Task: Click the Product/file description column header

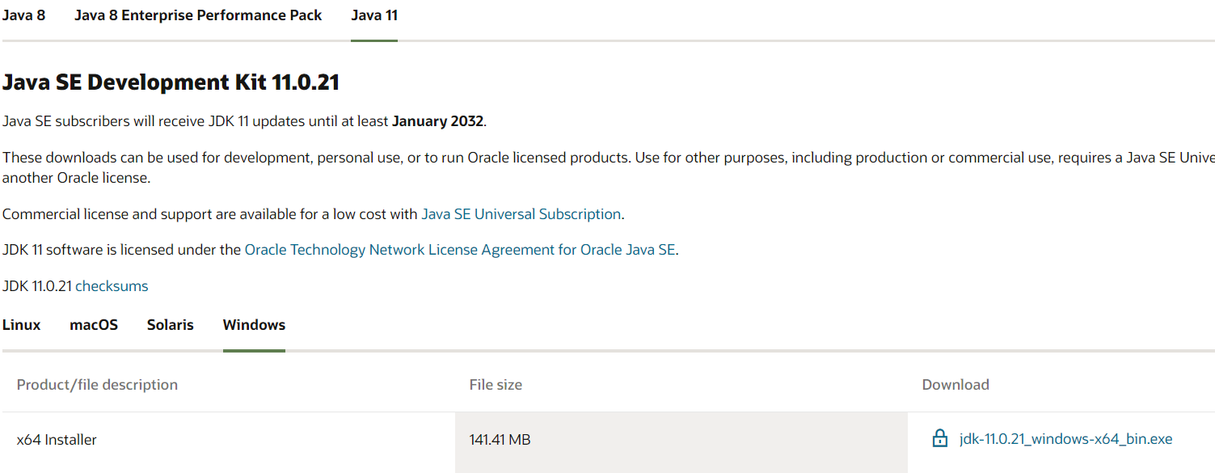Action: pyautogui.click(x=97, y=385)
